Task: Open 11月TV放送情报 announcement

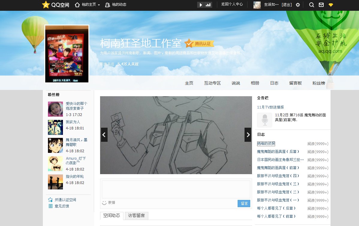Action: tap(270, 107)
